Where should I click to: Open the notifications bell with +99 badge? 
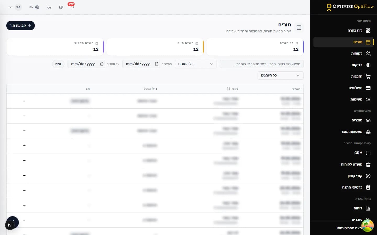[x=72, y=7]
